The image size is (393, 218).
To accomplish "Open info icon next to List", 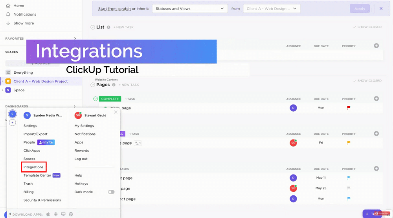I will tap(108, 27).
